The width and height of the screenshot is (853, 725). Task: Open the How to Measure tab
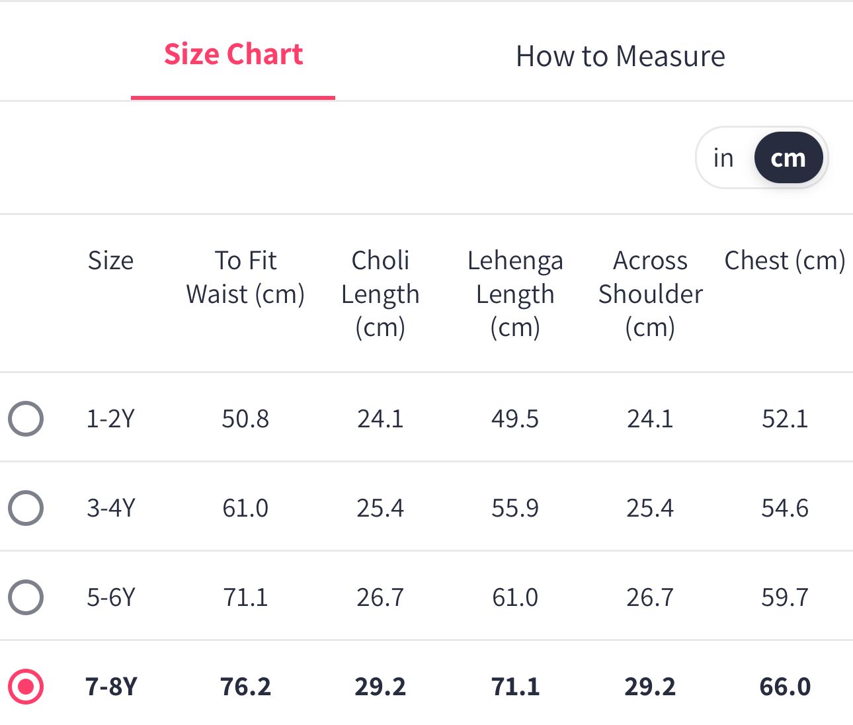(x=620, y=56)
